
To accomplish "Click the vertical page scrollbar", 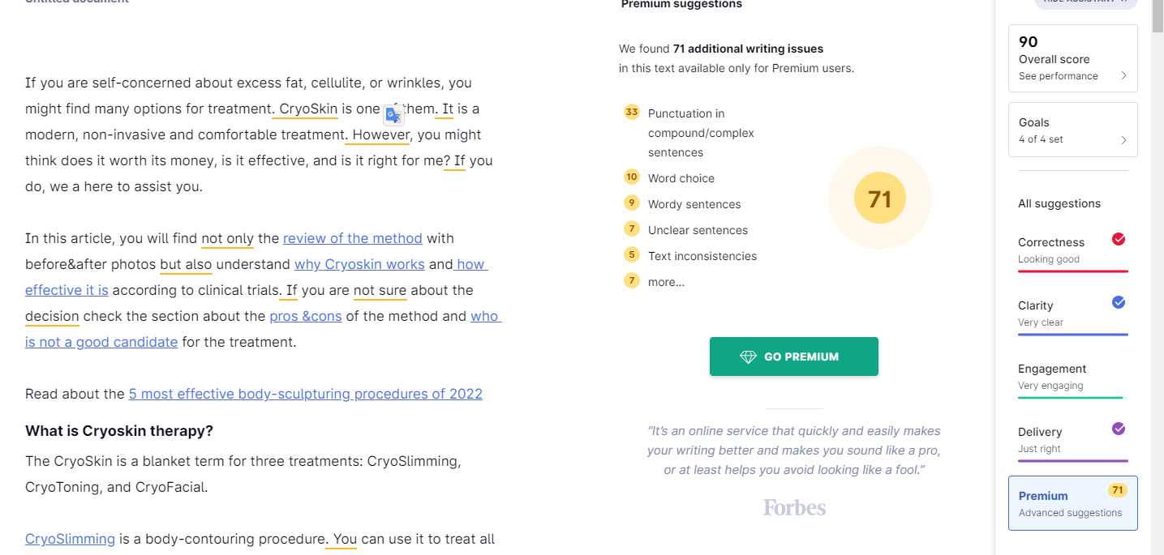I will coord(1158,277).
